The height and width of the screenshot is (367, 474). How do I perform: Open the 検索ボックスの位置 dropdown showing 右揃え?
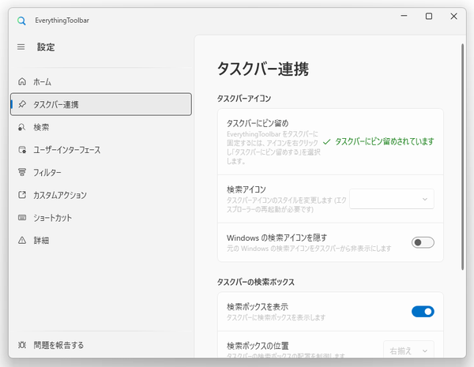(x=408, y=350)
